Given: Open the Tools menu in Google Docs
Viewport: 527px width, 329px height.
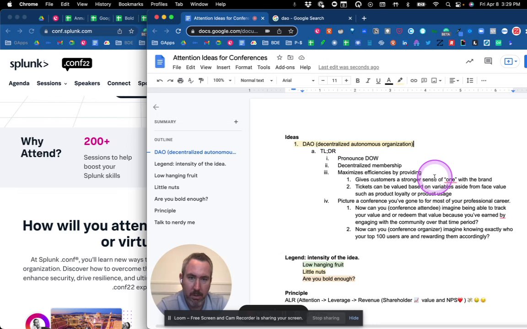Looking at the screenshot, I should (x=263, y=67).
